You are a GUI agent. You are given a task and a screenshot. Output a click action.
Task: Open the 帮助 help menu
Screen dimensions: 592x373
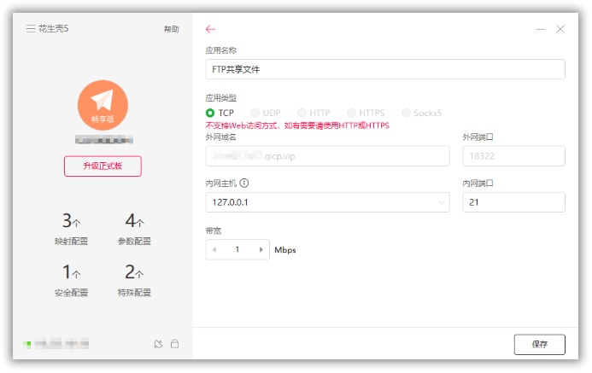(171, 29)
